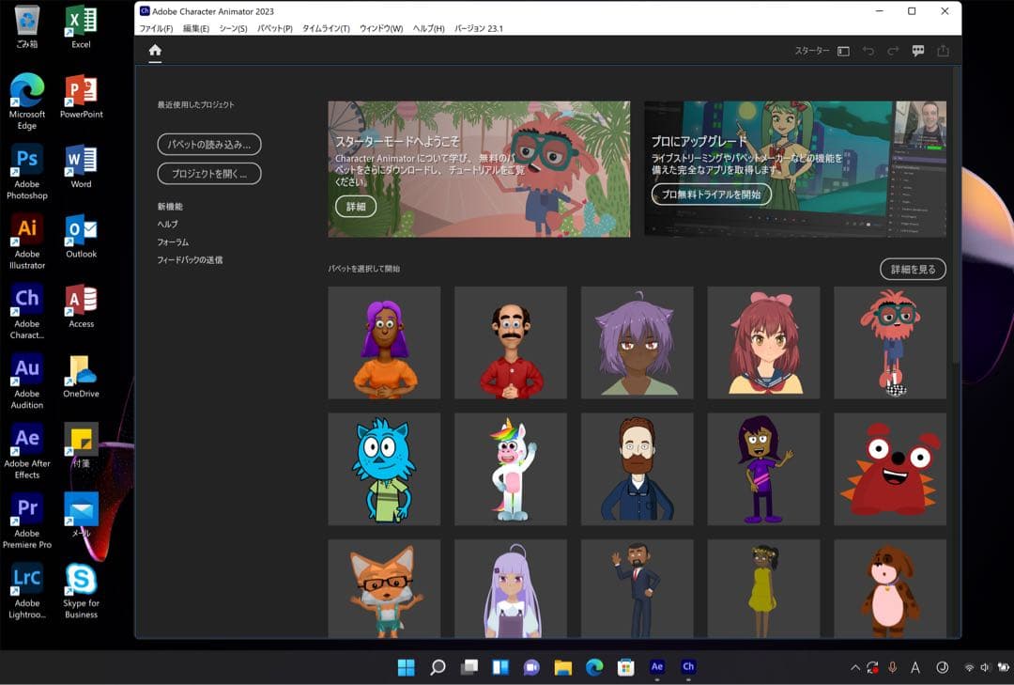
Task: Open the パペット(P) menu
Action: tap(275, 28)
